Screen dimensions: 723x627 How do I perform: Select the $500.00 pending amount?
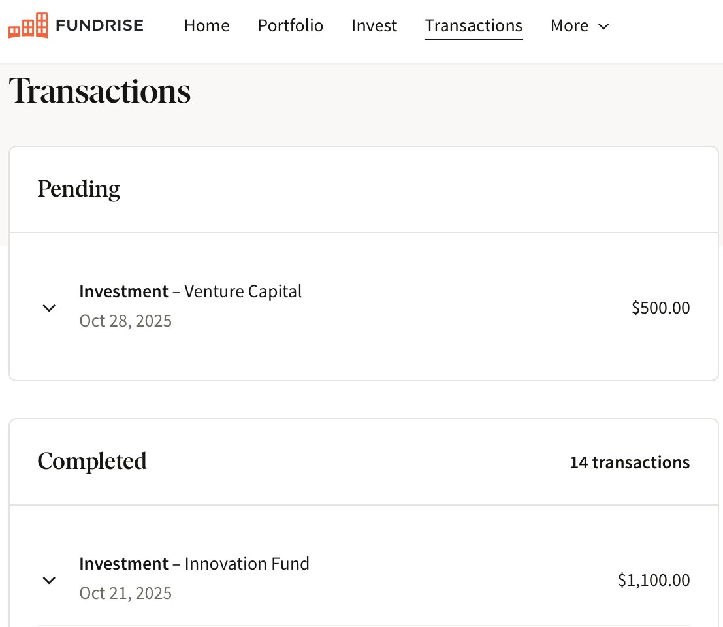coord(660,308)
